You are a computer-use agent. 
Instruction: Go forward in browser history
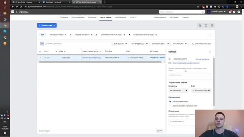point(17,7)
